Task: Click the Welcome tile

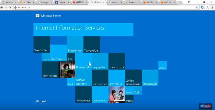Action: click(42, 44)
